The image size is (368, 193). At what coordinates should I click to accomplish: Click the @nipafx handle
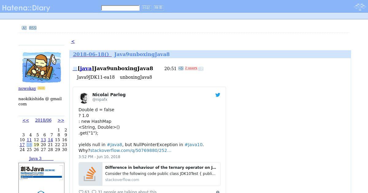tap(100, 100)
